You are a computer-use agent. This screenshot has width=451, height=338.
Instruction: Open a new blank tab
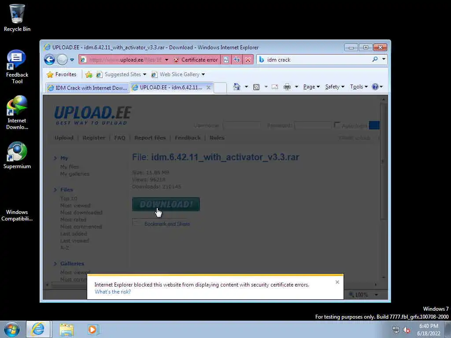220,88
